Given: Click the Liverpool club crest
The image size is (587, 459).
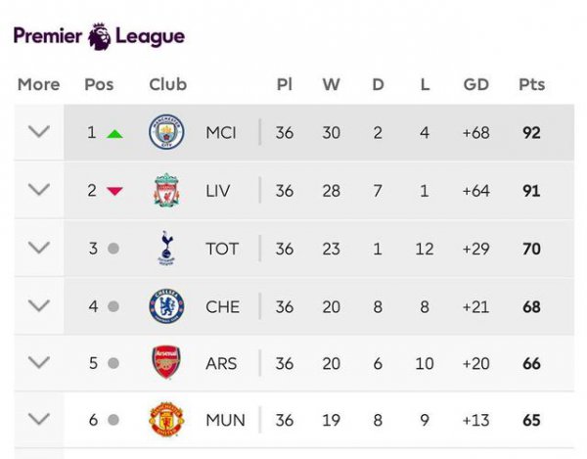Looking at the screenshot, I should [166, 190].
